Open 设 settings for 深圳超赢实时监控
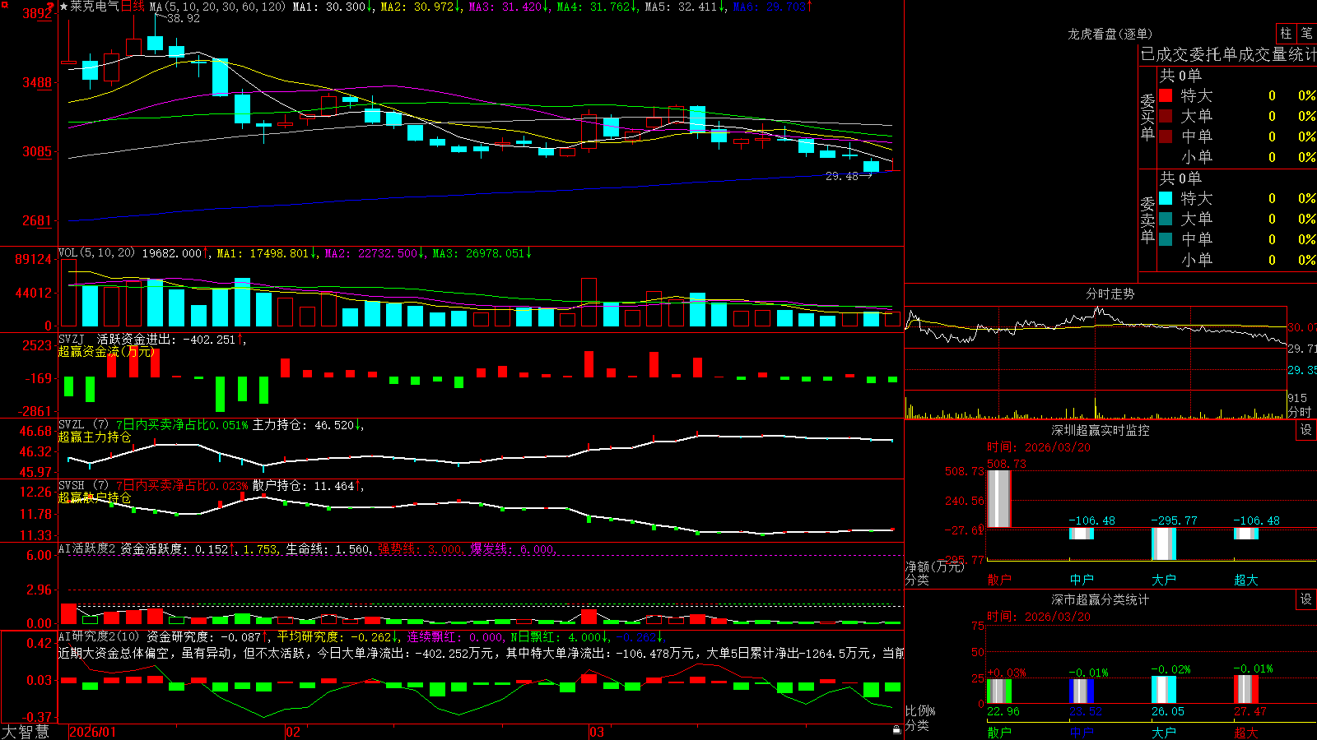This screenshot has height=740, width=1317. (x=1305, y=430)
